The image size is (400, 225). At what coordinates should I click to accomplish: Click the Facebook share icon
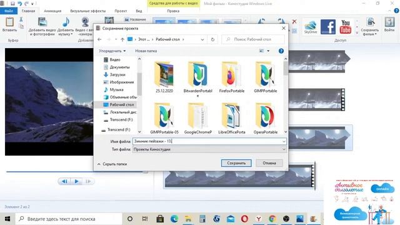tap(327, 26)
